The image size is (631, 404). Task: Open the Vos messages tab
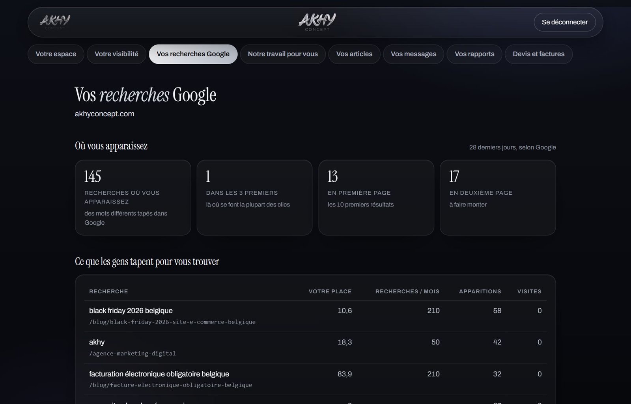pos(413,54)
